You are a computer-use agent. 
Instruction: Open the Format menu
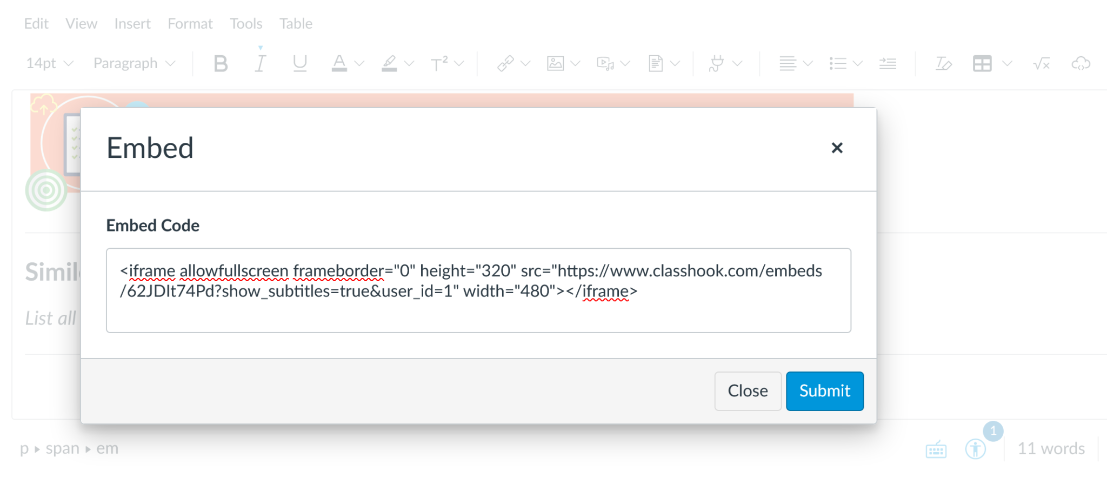tap(190, 23)
